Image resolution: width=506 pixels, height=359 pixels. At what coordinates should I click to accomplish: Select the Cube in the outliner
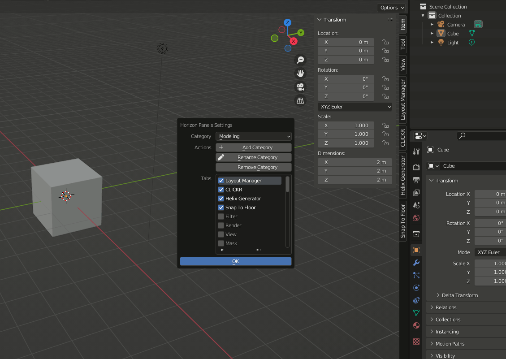pyautogui.click(x=453, y=34)
